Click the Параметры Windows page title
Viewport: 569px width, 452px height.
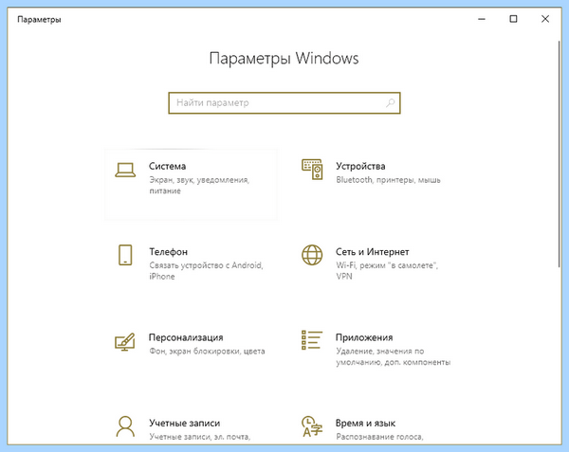(x=284, y=59)
